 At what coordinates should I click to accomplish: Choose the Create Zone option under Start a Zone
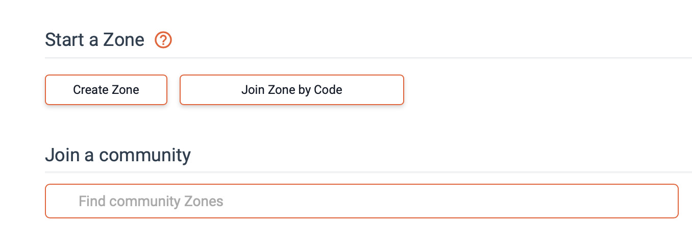[106, 90]
